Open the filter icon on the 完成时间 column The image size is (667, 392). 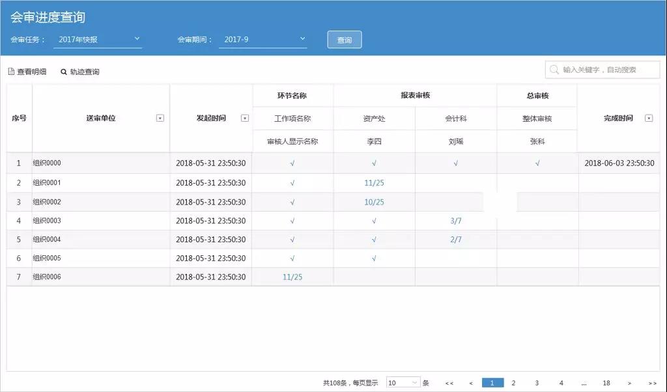point(649,117)
